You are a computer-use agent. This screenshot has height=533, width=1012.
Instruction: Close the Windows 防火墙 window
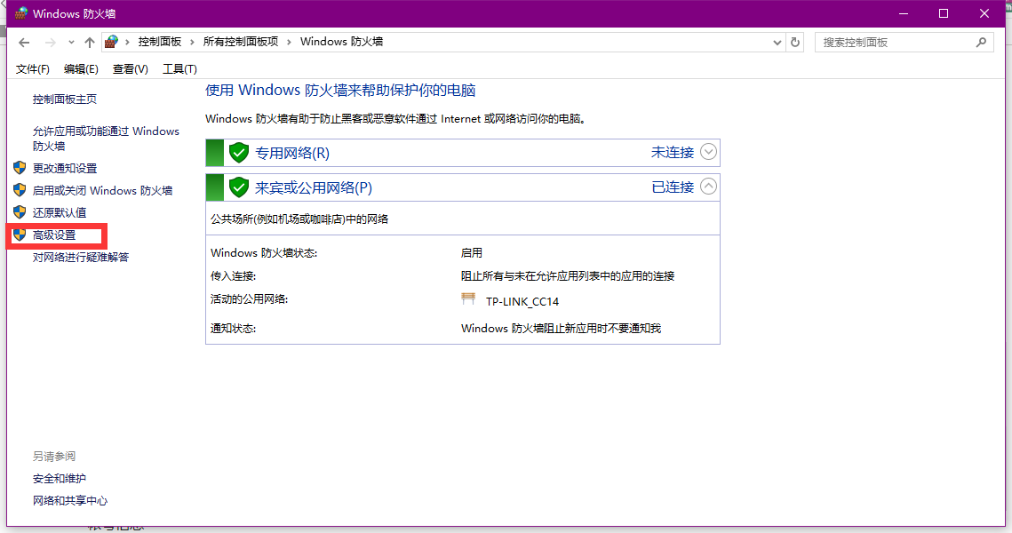point(984,13)
